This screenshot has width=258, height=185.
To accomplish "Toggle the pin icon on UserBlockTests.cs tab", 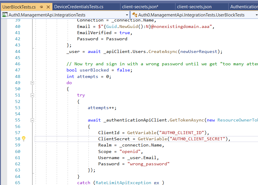I will point(41,7).
